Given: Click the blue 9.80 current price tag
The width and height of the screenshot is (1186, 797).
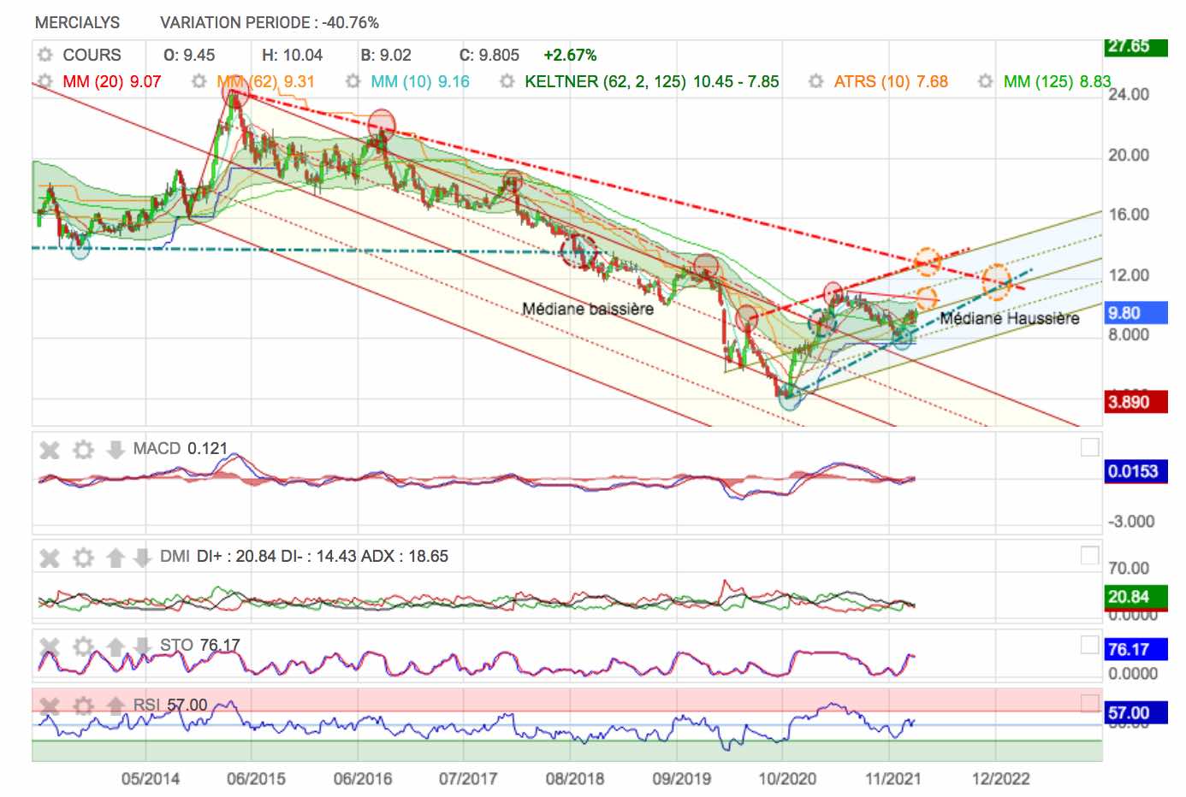Looking at the screenshot, I should coord(1136,312).
